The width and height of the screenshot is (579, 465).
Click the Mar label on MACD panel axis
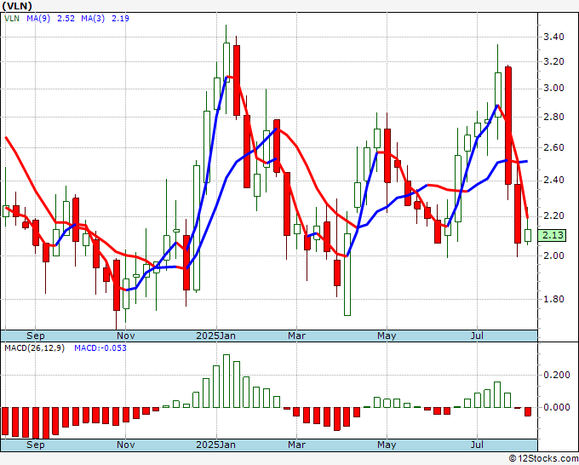coord(296,445)
